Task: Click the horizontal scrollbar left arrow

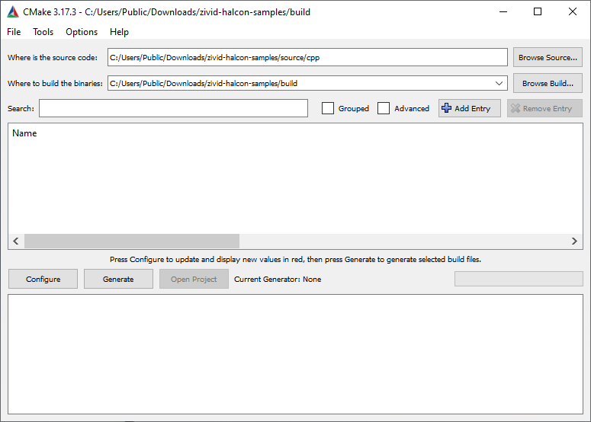Action: point(16,241)
